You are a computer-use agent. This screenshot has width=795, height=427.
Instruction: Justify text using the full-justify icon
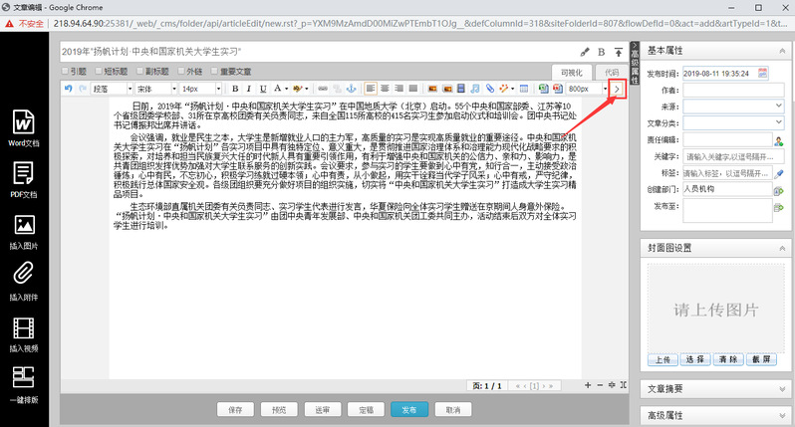(413, 89)
